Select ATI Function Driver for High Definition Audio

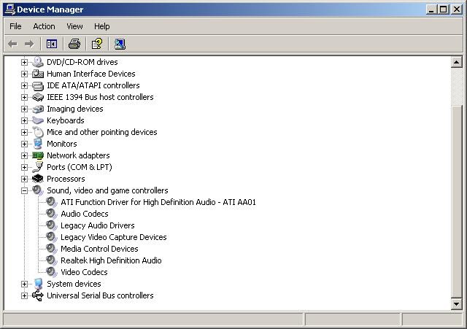point(158,202)
